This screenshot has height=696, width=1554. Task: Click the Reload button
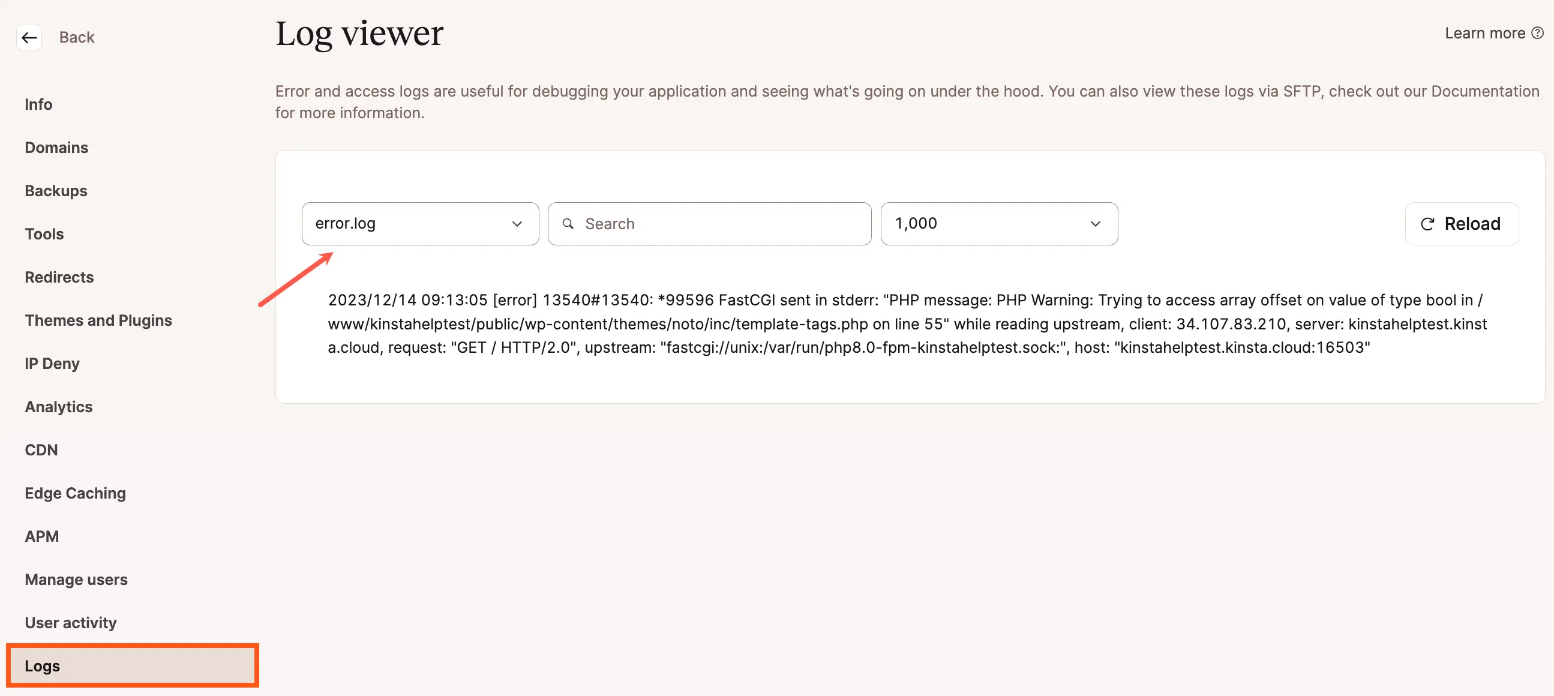pos(1462,223)
